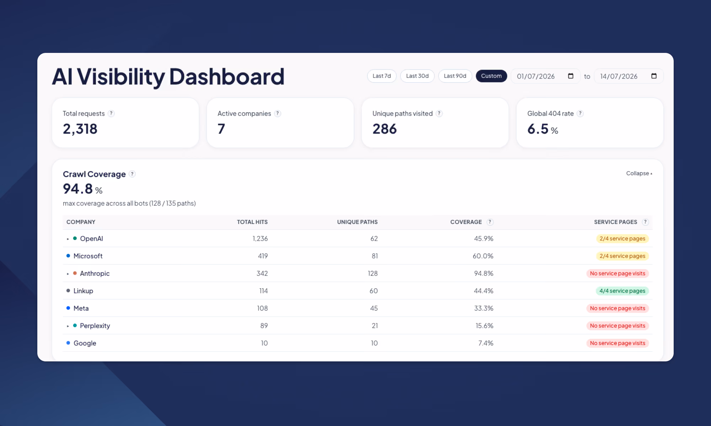Click Linkup's 4/4 service pages badge
This screenshot has width=711, height=426.
622,291
